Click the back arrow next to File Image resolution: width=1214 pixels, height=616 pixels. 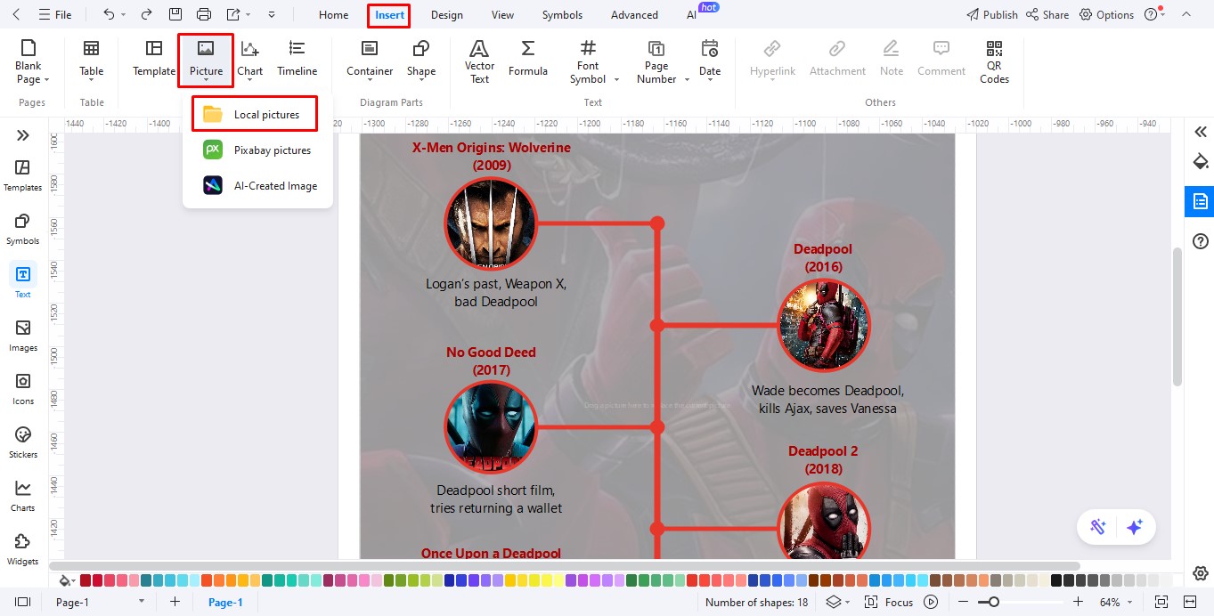coord(17,15)
